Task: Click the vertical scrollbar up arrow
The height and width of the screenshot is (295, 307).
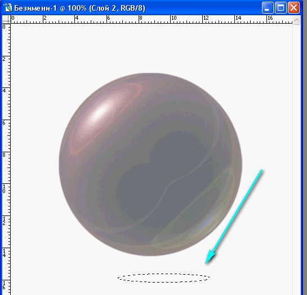Action: coord(297,20)
